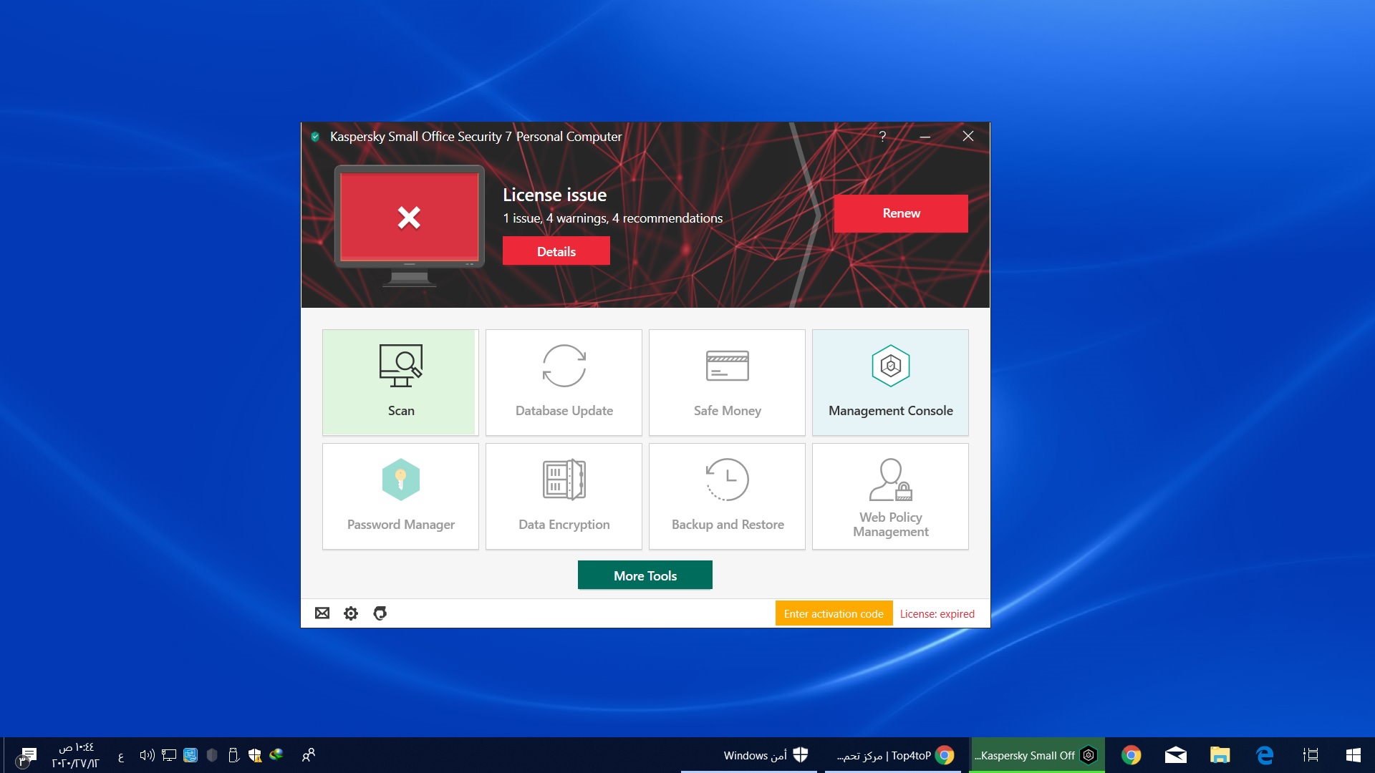This screenshot has width=1375, height=773.
Task: Click the Renew license button
Action: click(901, 213)
